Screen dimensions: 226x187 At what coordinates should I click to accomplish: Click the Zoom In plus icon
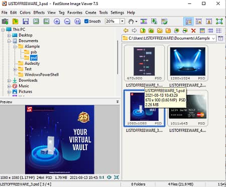[x=57, y=22]
